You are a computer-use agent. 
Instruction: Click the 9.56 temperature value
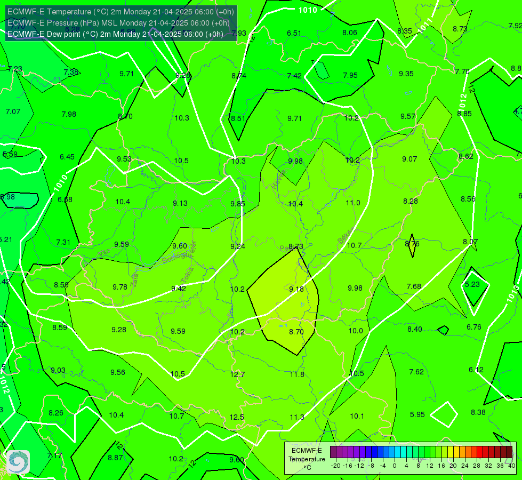click(118, 372)
